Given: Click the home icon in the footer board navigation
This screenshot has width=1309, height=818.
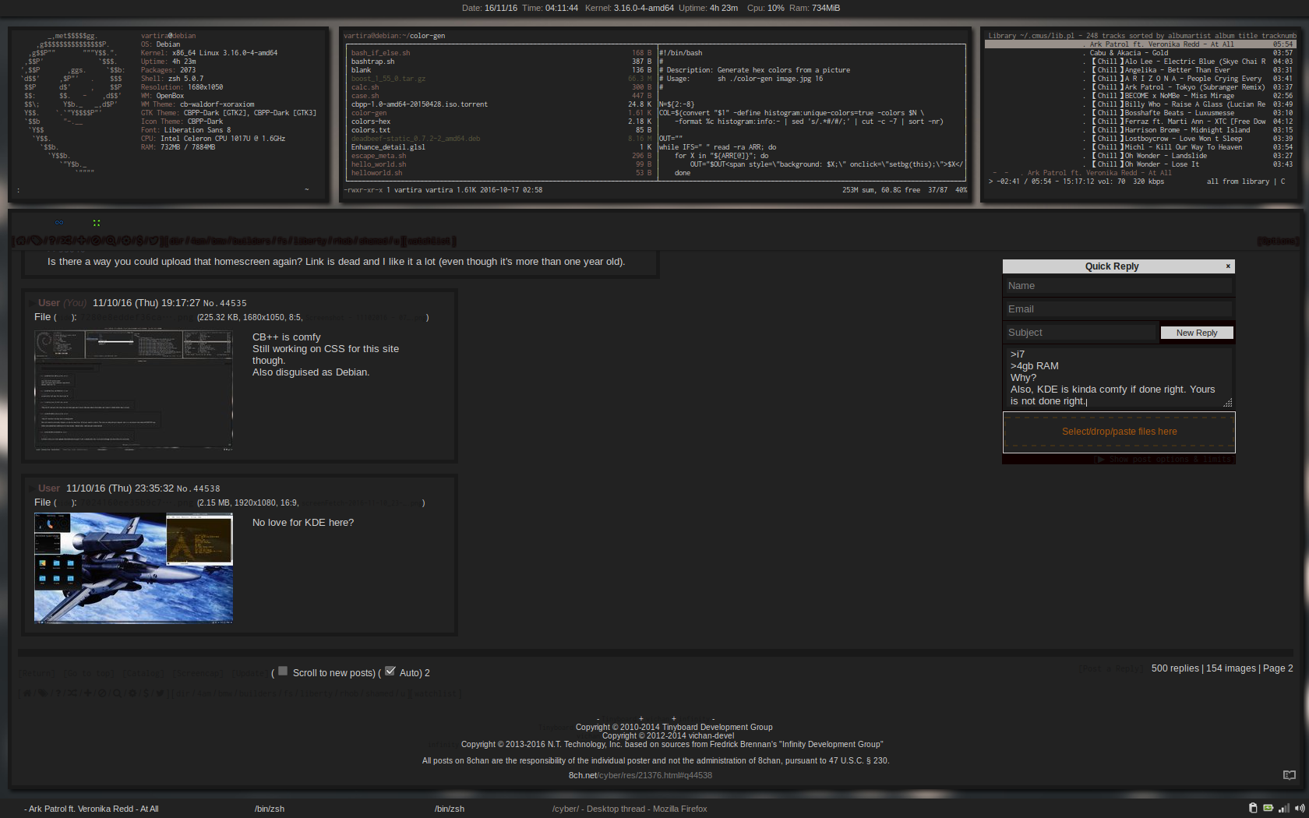Looking at the screenshot, I should tap(27, 693).
